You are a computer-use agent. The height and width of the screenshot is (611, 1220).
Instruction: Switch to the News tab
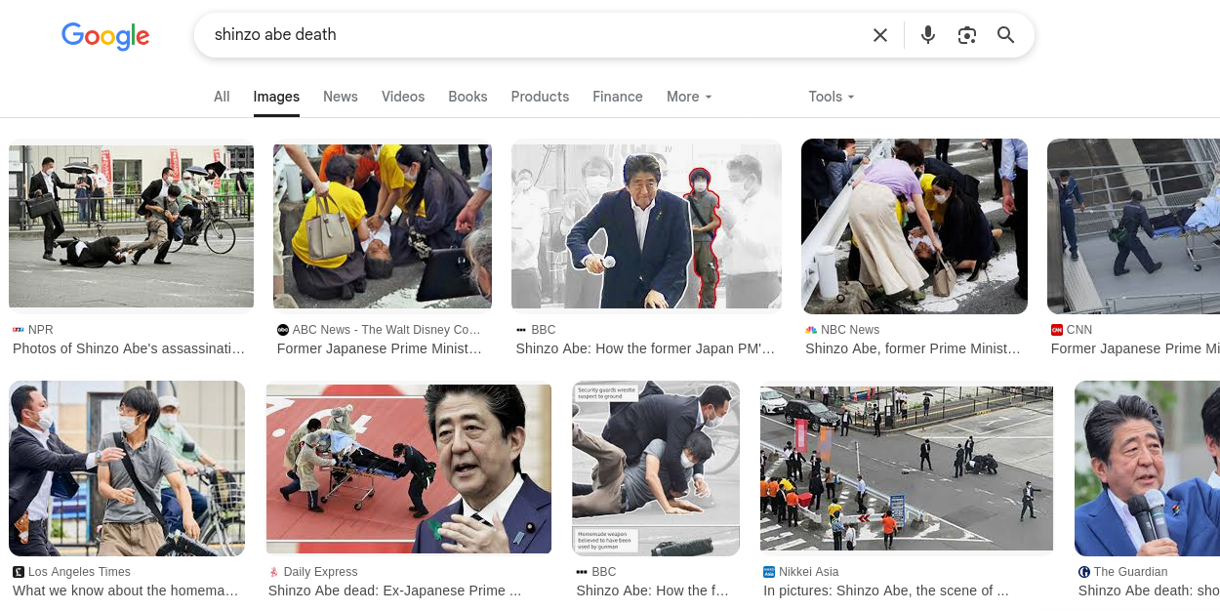tap(341, 97)
